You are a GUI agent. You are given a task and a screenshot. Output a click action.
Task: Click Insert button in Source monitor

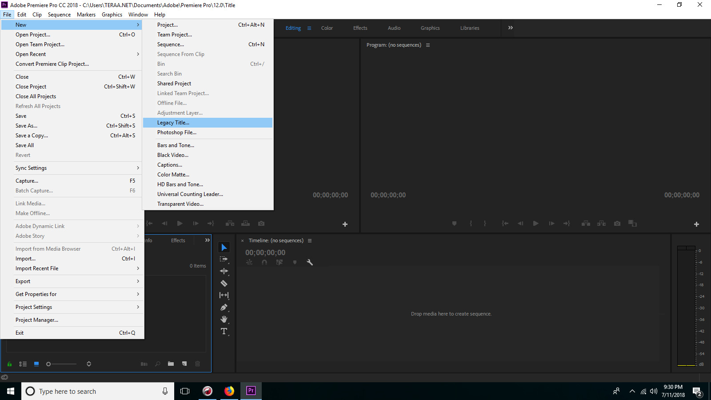[230, 224]
